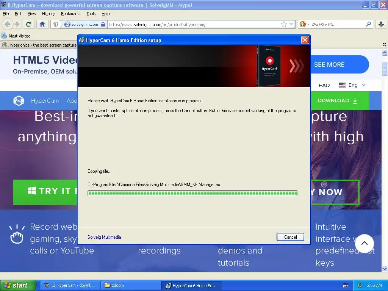This screenshot has height=291, width=388.
Task: Switch to HyperCam 6 Home Ed taskbar button
Action: pos(191,285)
